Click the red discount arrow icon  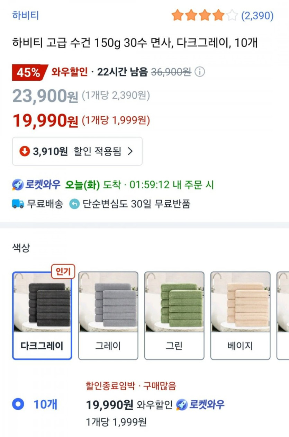pyautogui.click(x=25, y=151)
